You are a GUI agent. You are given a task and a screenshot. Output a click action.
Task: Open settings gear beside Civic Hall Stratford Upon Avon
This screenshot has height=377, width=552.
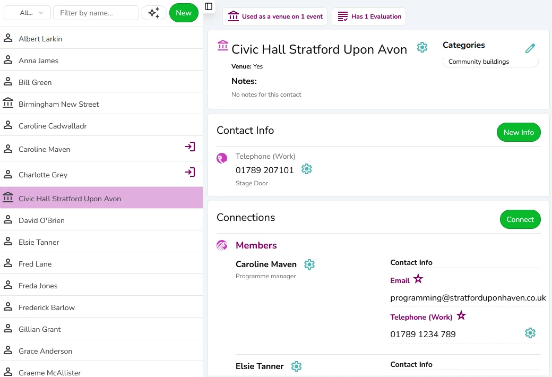click(x=422, y=47)
